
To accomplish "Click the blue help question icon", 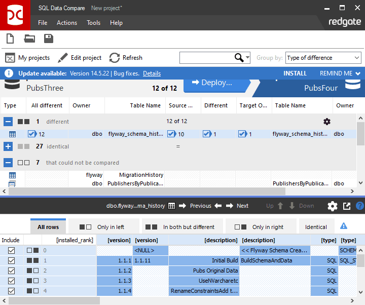I will 360,206.
